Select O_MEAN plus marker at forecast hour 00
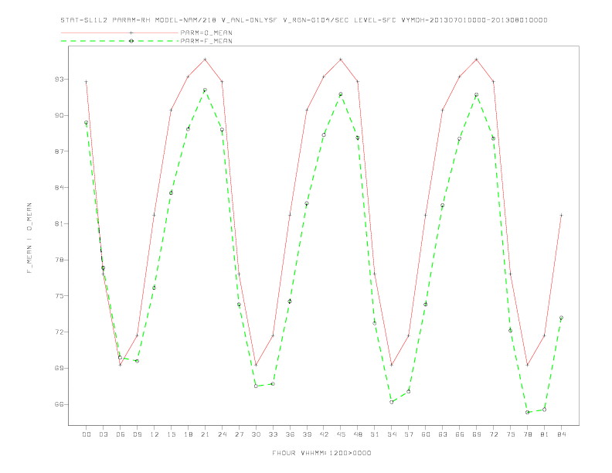This screenshot has height=473, width=612. pos(87,82)
